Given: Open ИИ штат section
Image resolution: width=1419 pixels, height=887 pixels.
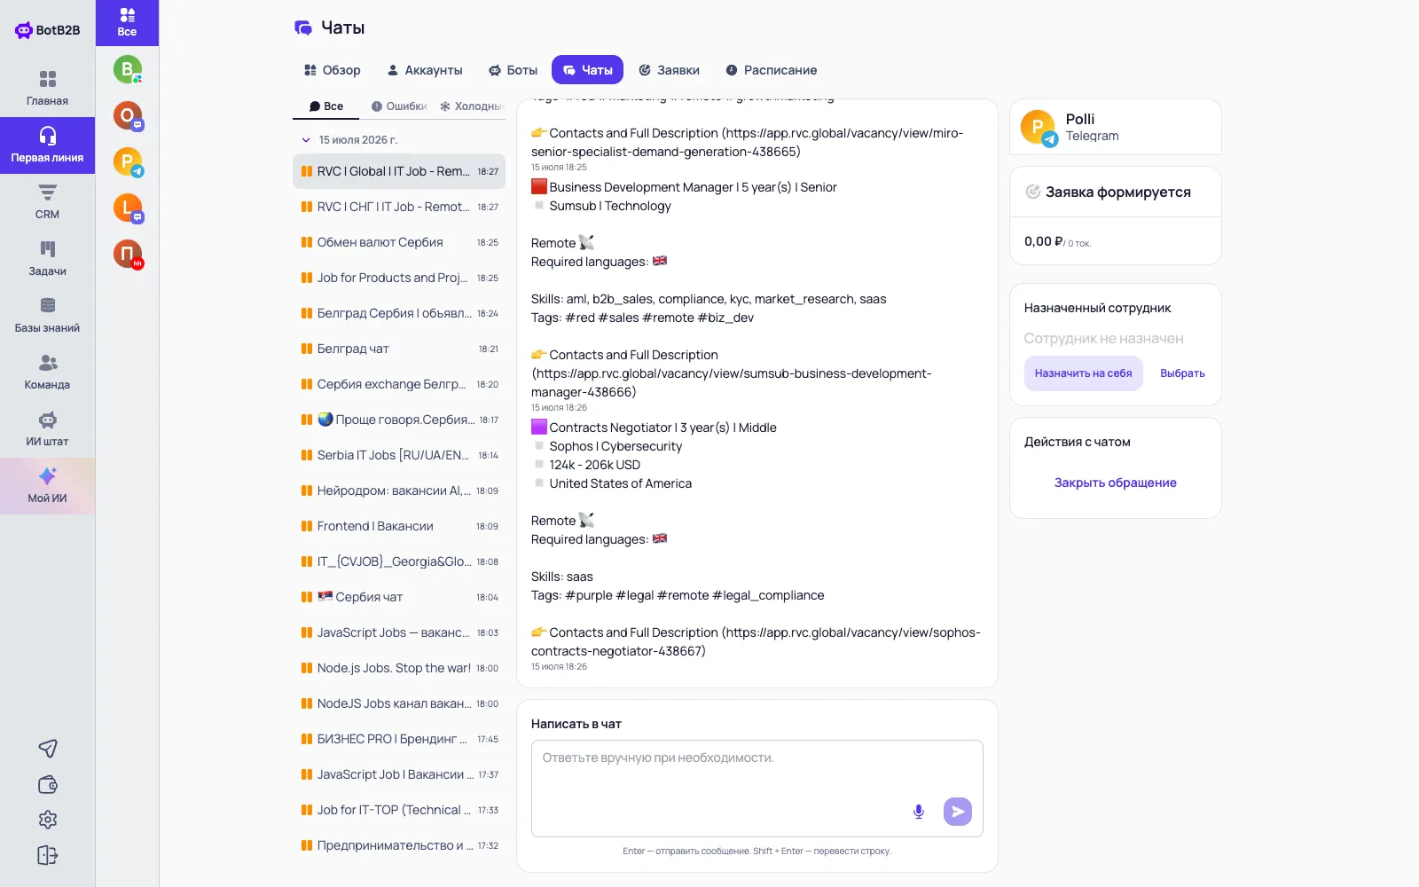Looking at the screenshot, I should point(47,429).
